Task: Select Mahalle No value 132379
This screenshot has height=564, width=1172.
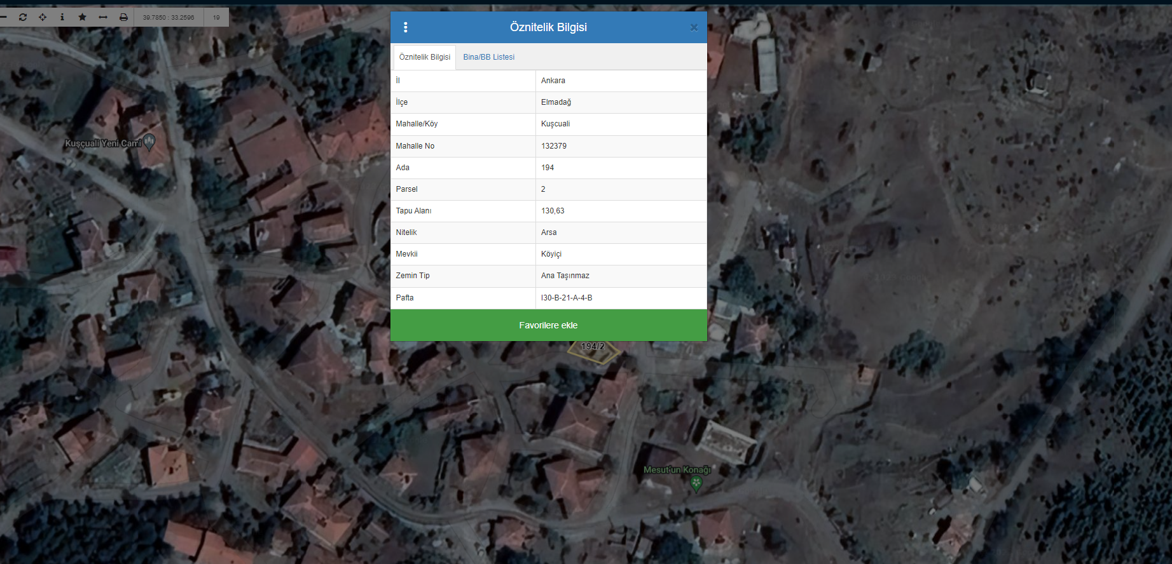Action: 621,146
